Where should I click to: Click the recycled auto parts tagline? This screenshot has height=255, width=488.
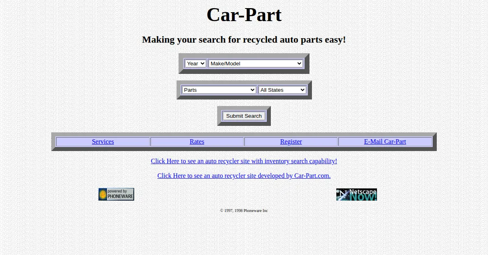(x=244, y=40)
